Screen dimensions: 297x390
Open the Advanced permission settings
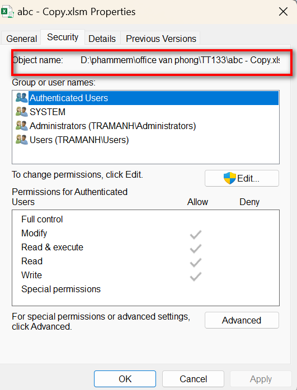pos(242,320)
